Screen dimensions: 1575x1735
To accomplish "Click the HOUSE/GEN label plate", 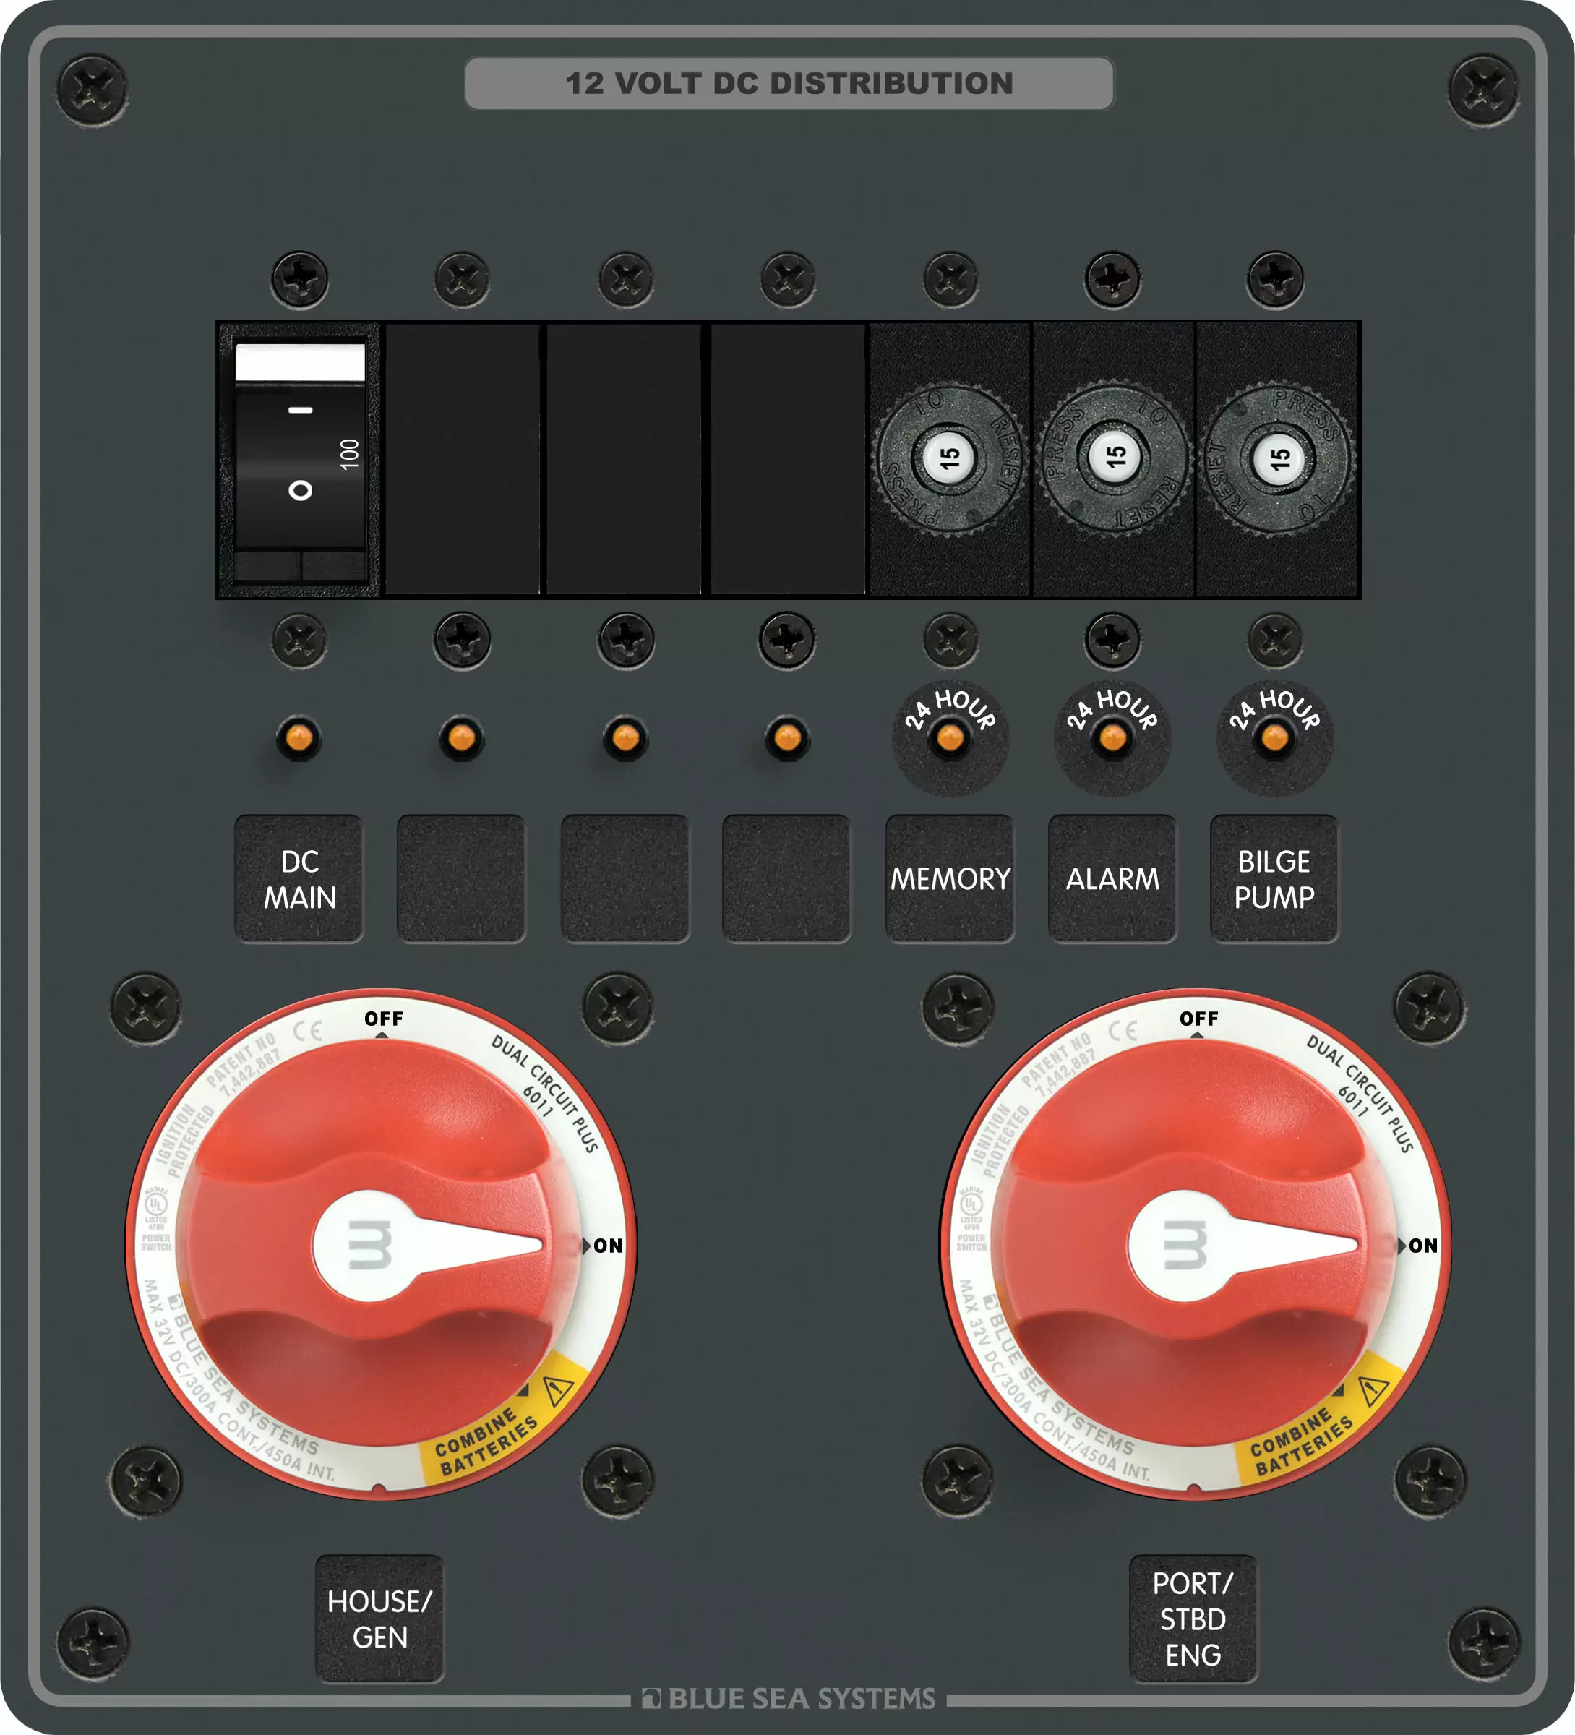I will pos(379,1618).
